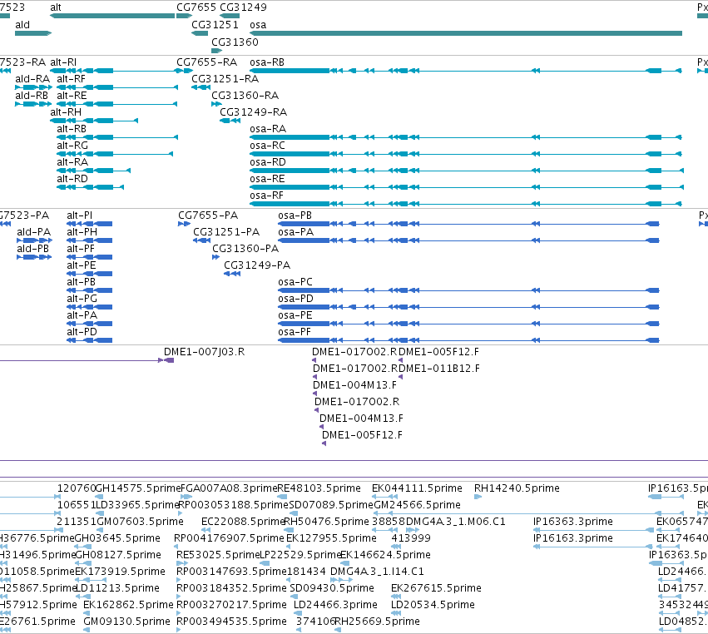Image resolution: width=708 pixels, height=634 pixels.
Task: Select transcript CG7655-RA
Action: point(185,71)
